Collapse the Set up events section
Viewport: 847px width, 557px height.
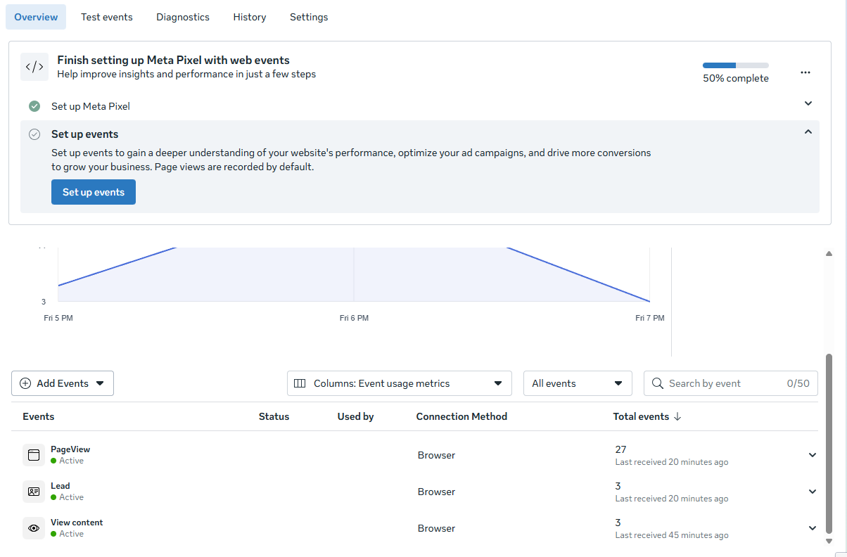(x=808, y=132)
